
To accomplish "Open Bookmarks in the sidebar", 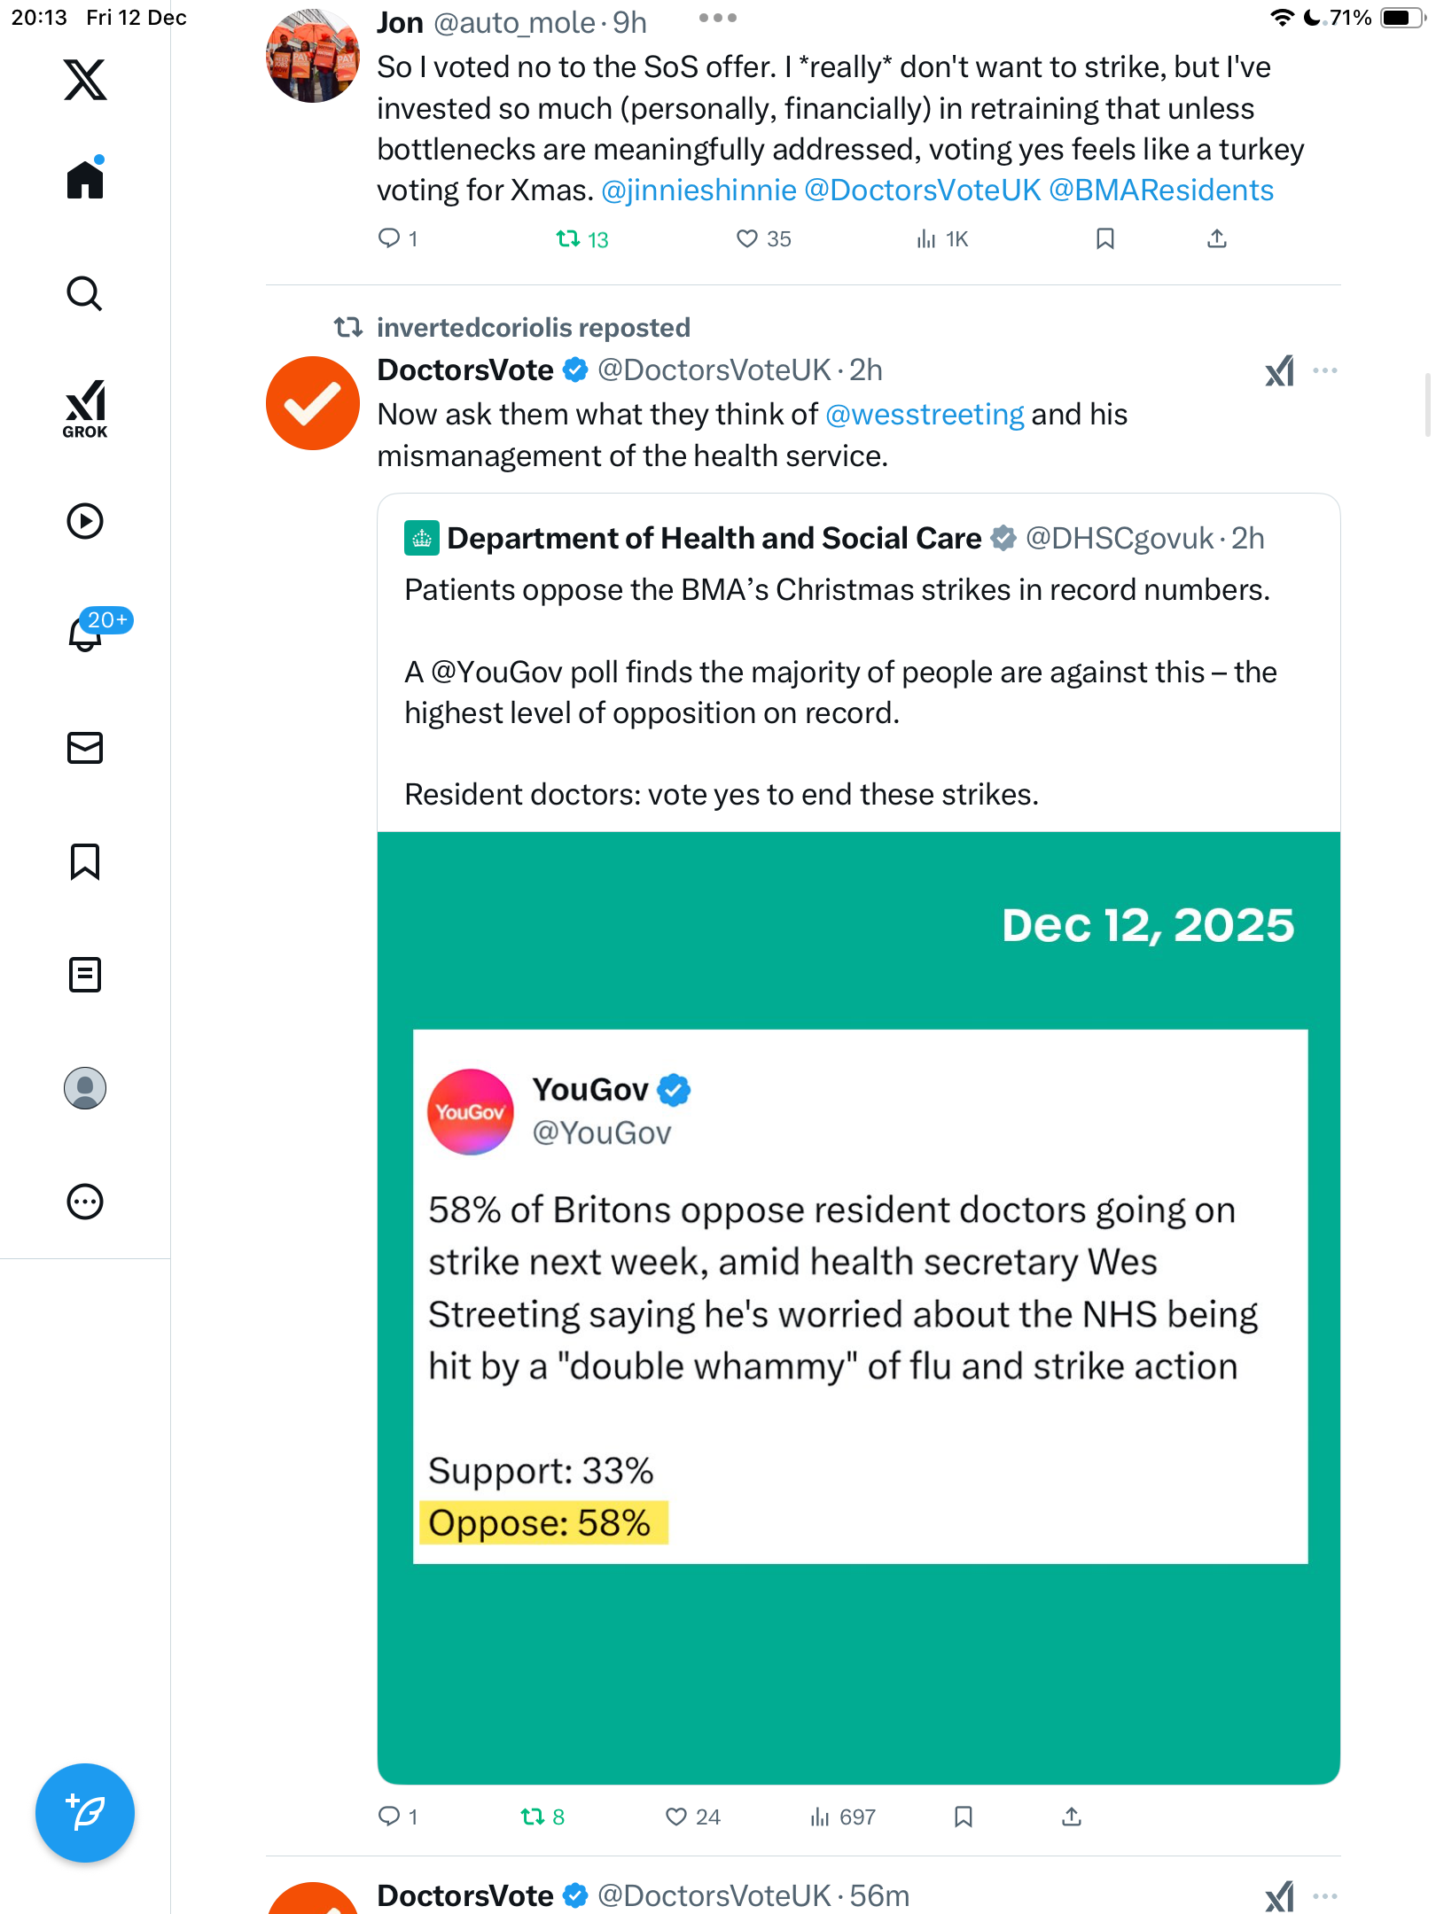I will point(85,861).
